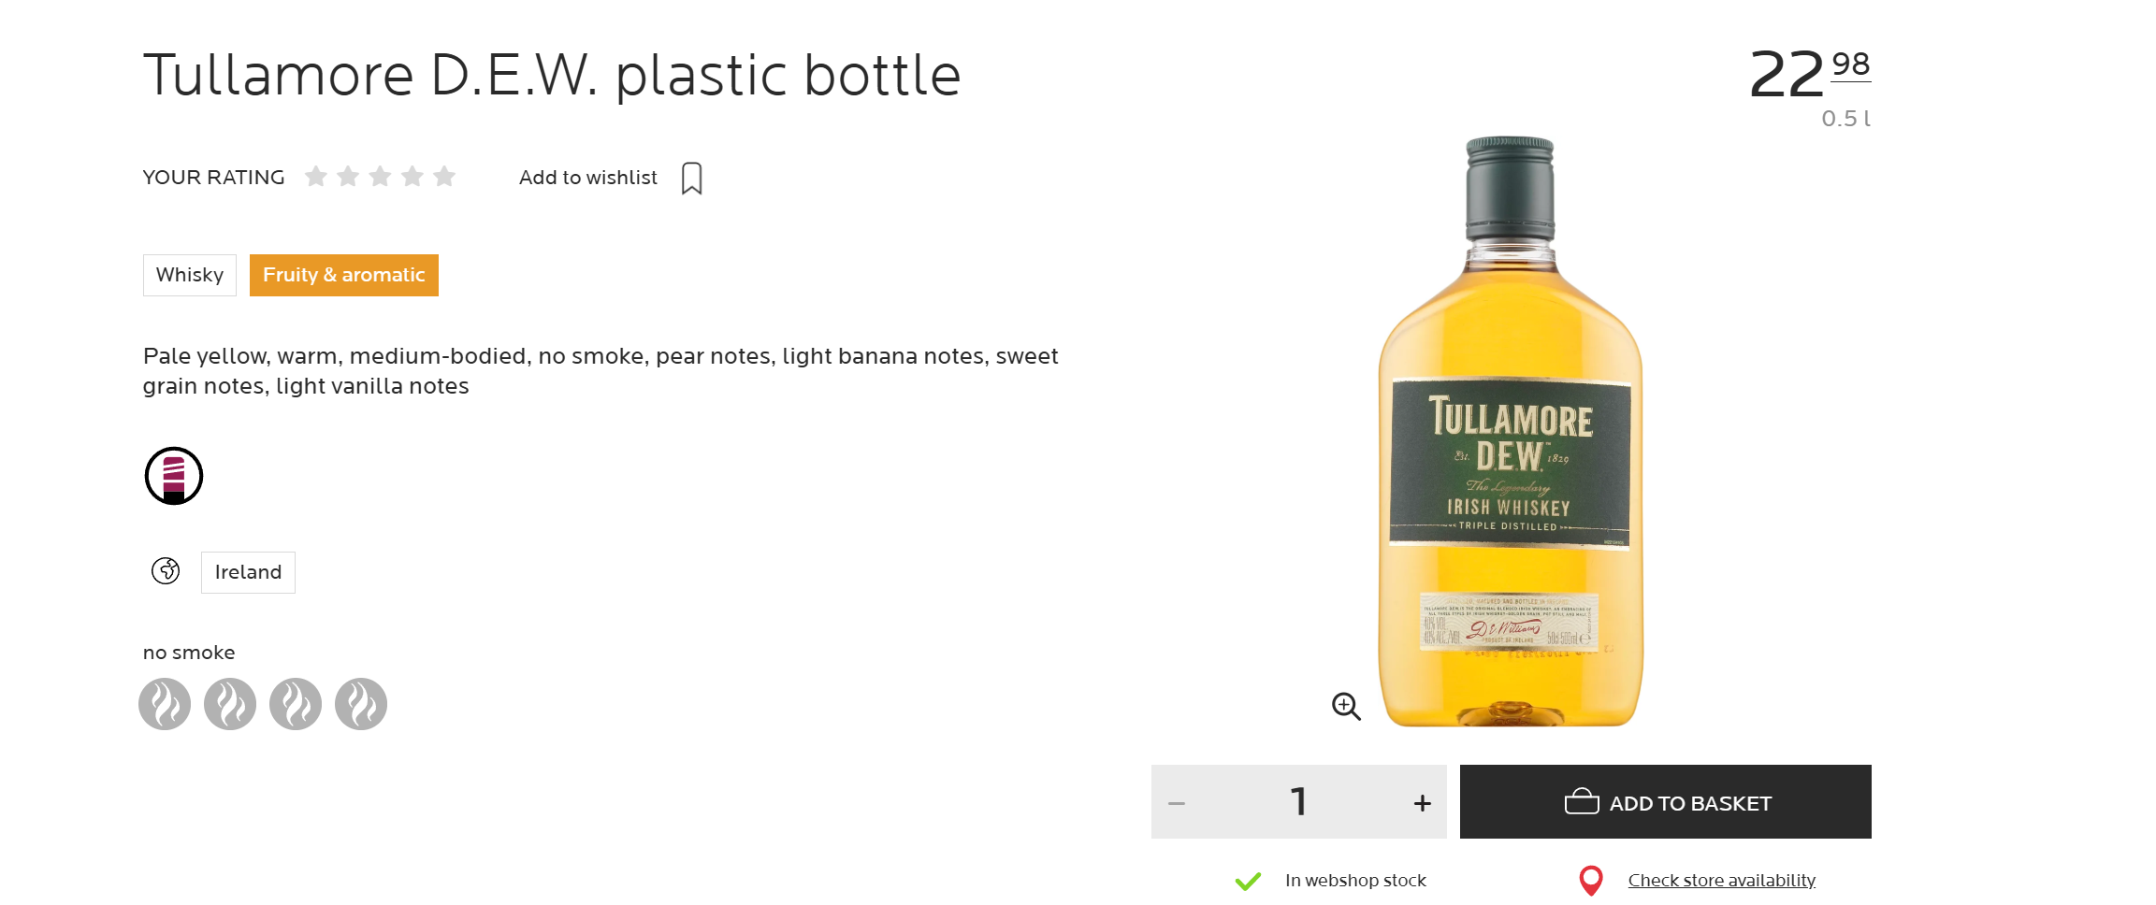Viewport: 2156px width, 905px height.
Task: Select the Fruity & aromatic tag
Action: coord(344,275)
